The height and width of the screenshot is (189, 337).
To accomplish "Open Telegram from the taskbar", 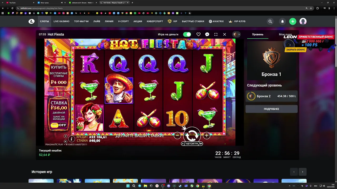I will point(140,186).
